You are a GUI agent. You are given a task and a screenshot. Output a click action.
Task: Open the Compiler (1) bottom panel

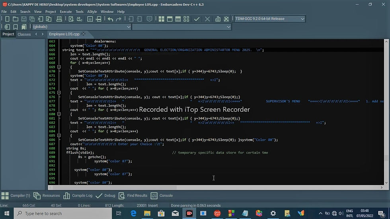(16, 196)
